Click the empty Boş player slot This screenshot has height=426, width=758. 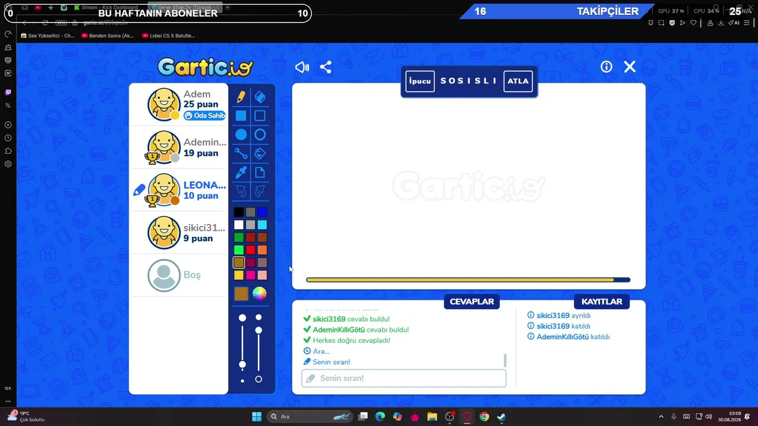coord(179,275)
